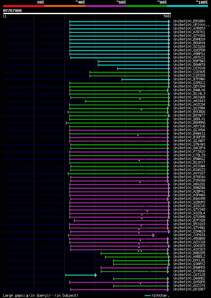Select the UniRef100_B4WPE8 label
Image resolution: width=211 pixels, height=298 pixels.
[x=189, y=268]
